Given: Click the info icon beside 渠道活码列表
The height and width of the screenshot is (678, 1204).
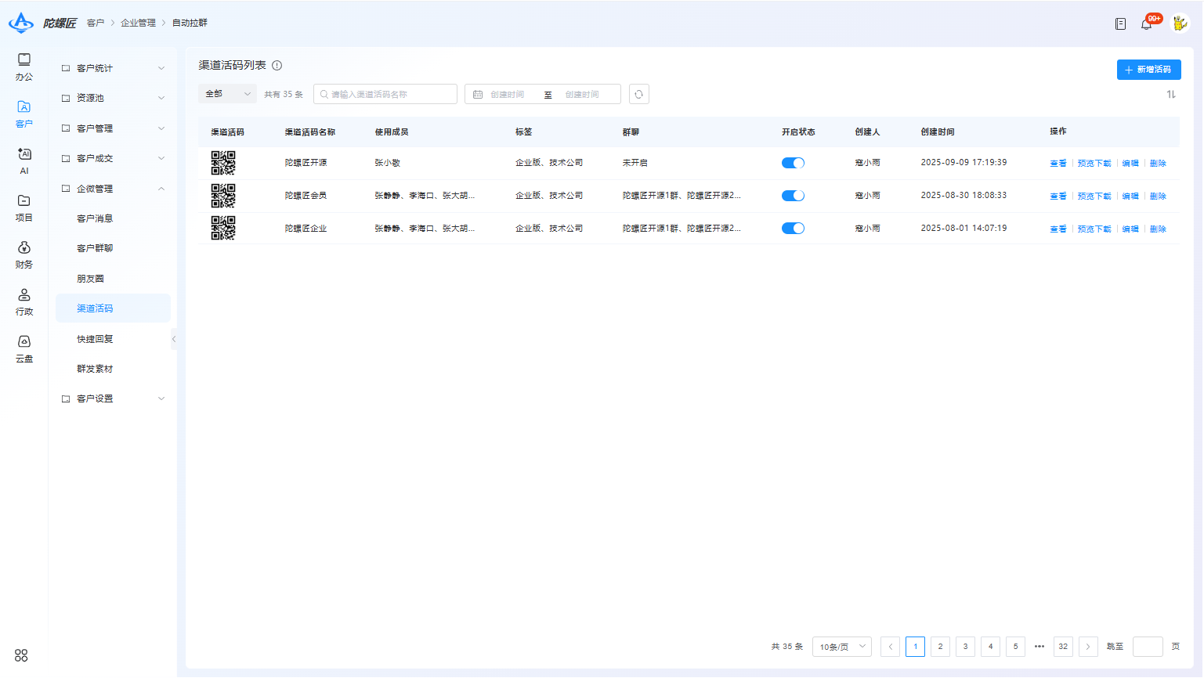Looking at the screenshot, I should [x=277, y=66].
